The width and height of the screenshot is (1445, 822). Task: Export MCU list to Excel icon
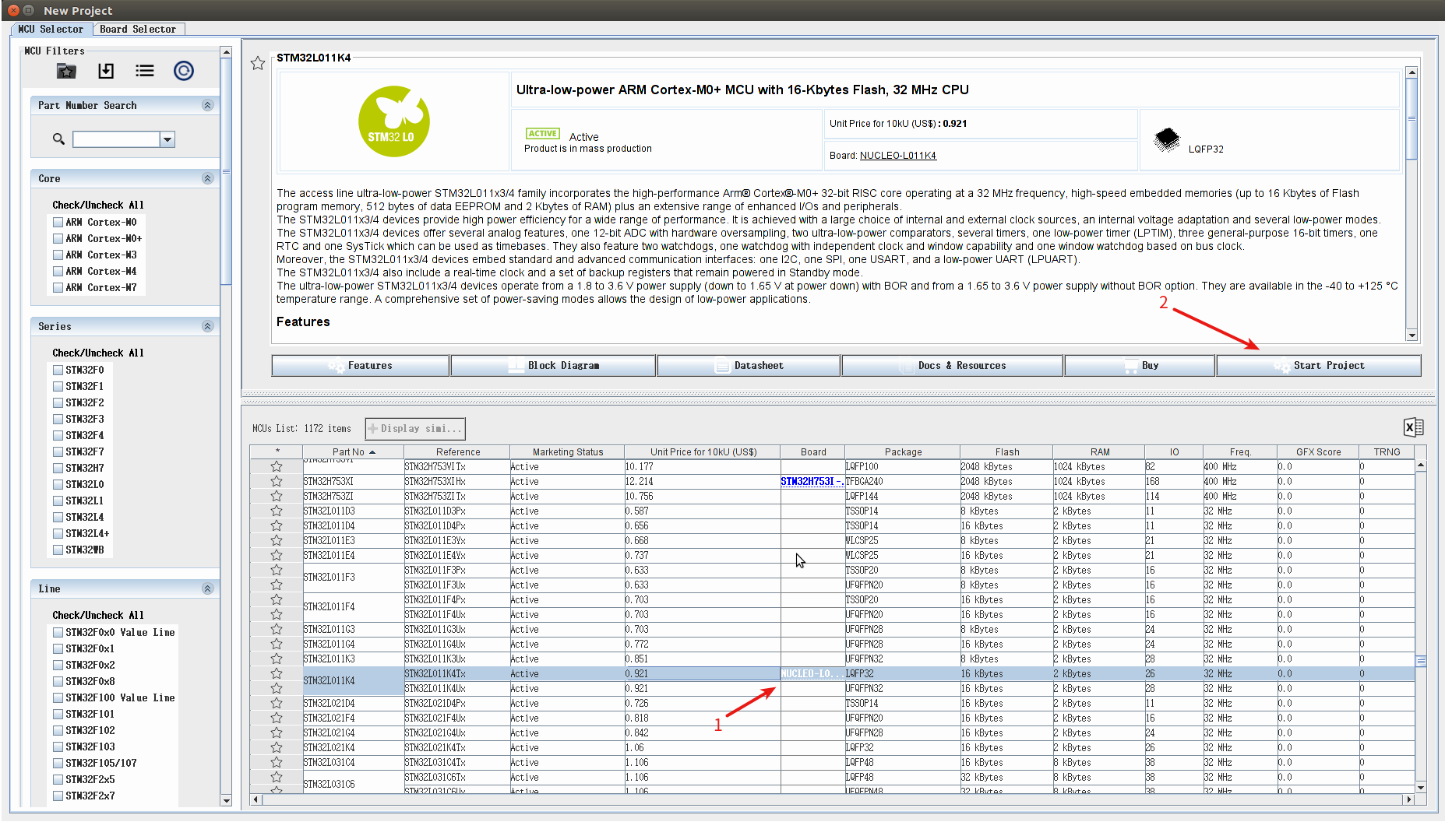coord(1413,427)
